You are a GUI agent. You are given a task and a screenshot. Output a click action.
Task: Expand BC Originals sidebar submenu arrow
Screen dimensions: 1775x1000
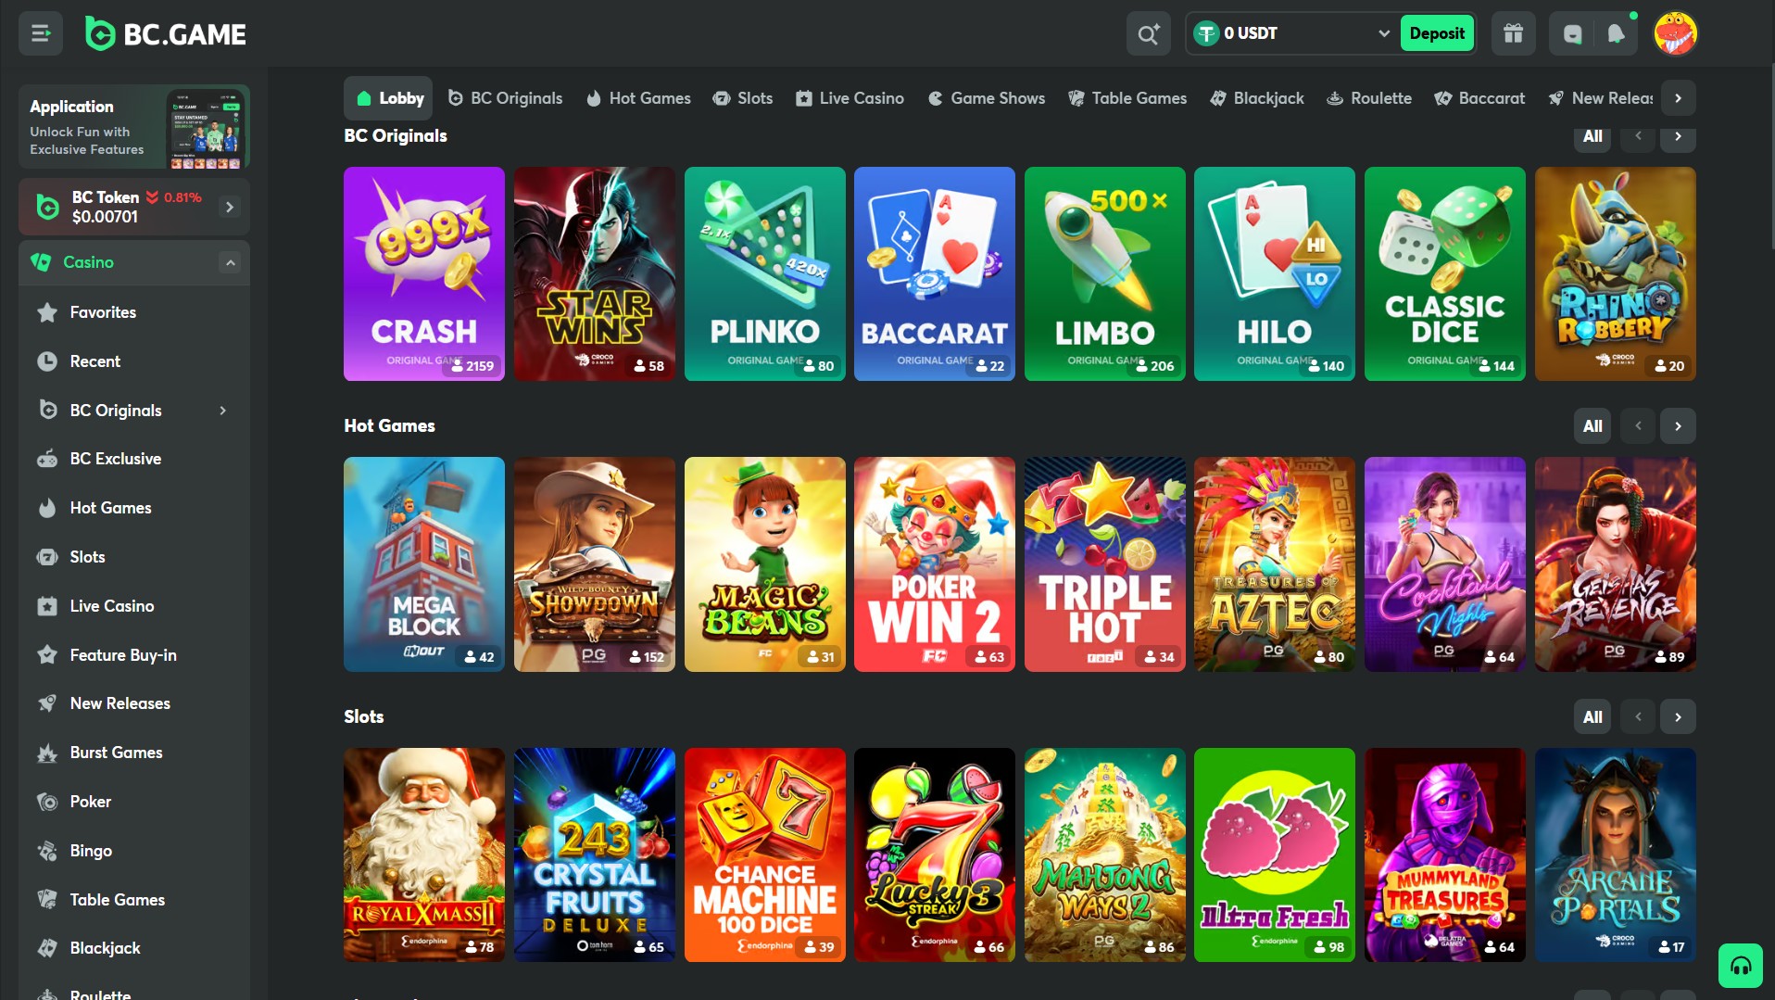click(x=223, y=411)
